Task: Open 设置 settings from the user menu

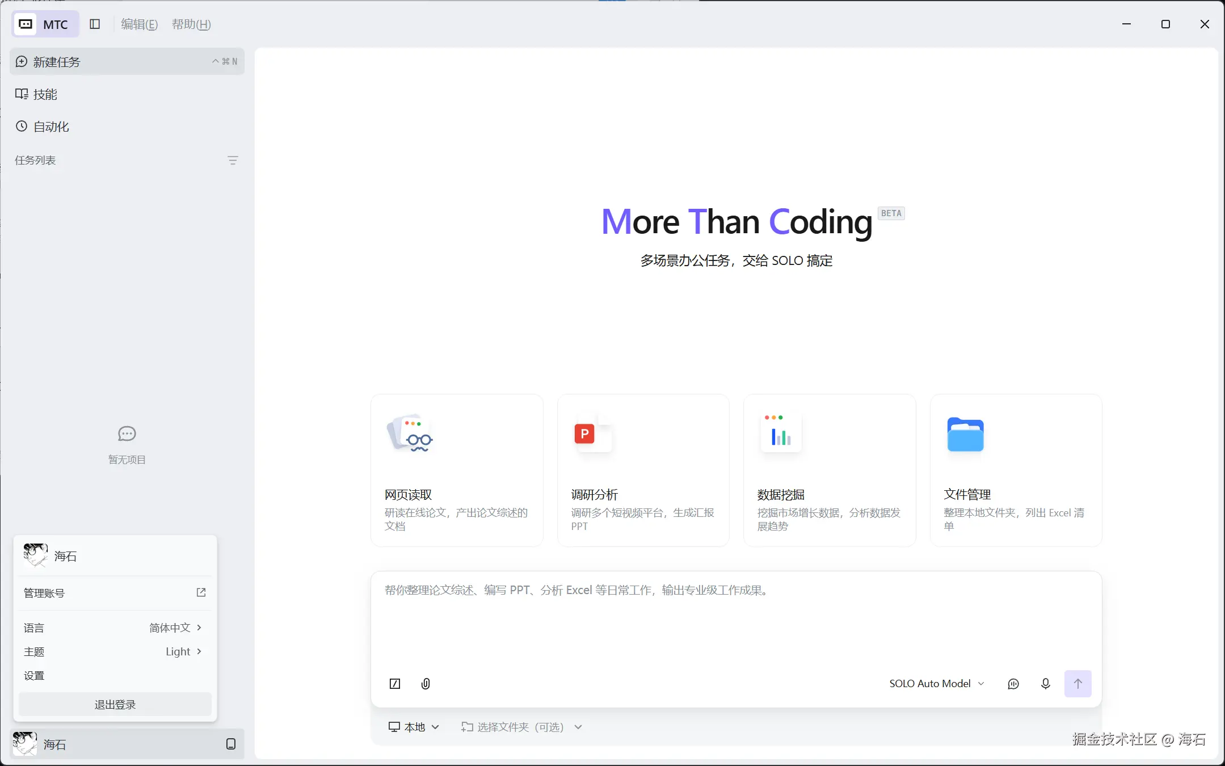Action: [115, 675]
